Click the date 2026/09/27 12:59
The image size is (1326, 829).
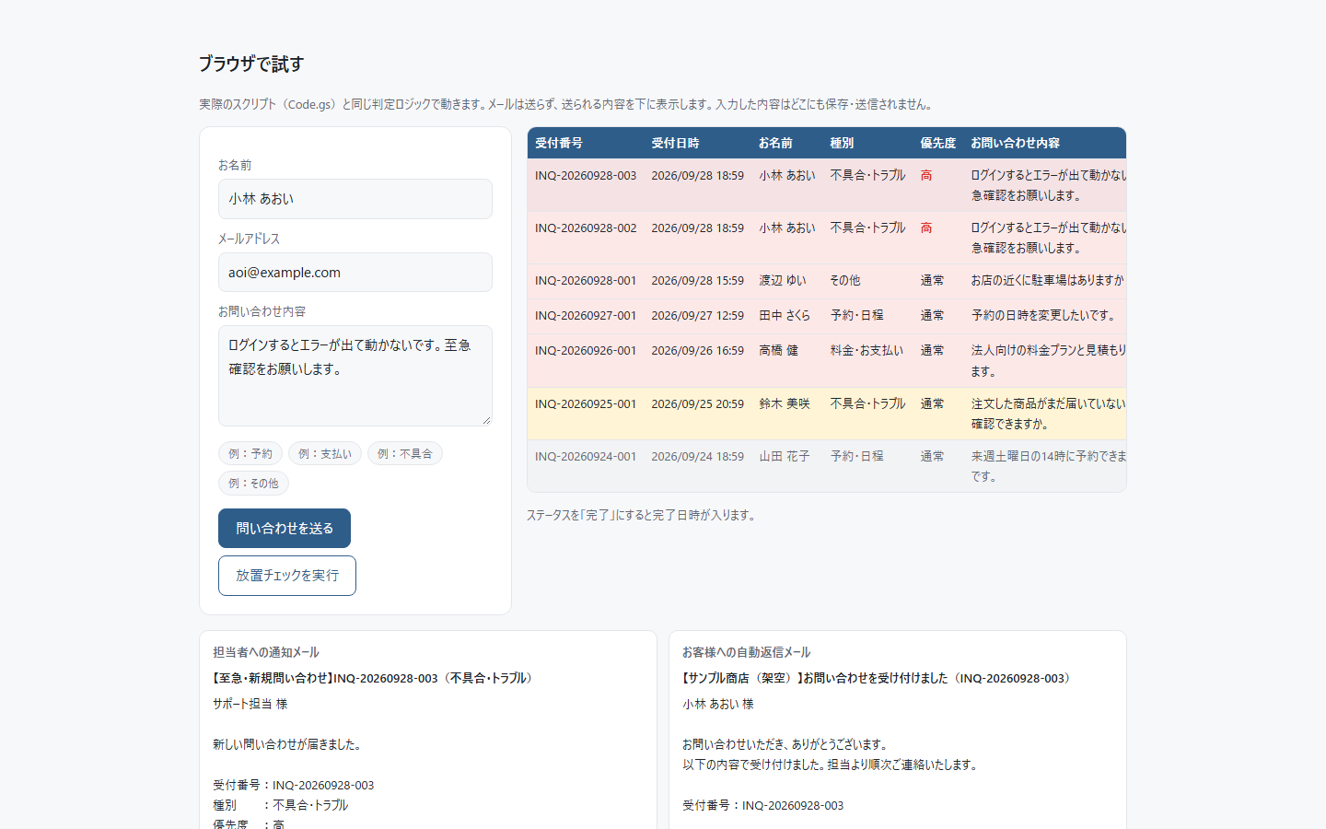click(x=697, y=315)
